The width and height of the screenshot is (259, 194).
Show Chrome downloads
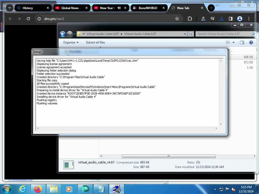click(x=222, y=19)
